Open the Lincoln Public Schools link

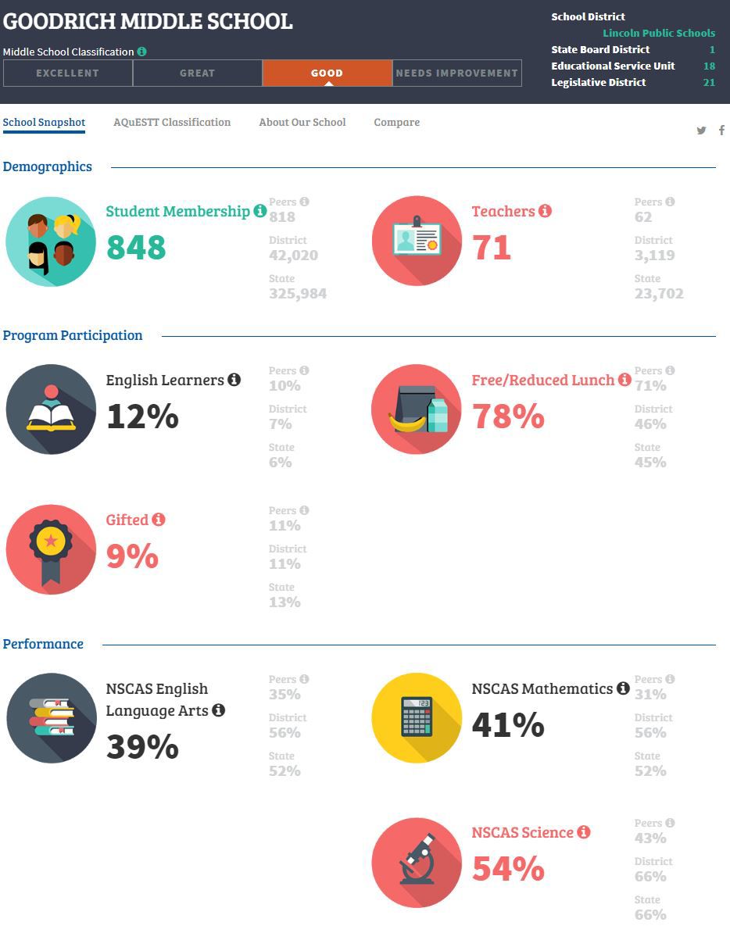tap(659, 34)
